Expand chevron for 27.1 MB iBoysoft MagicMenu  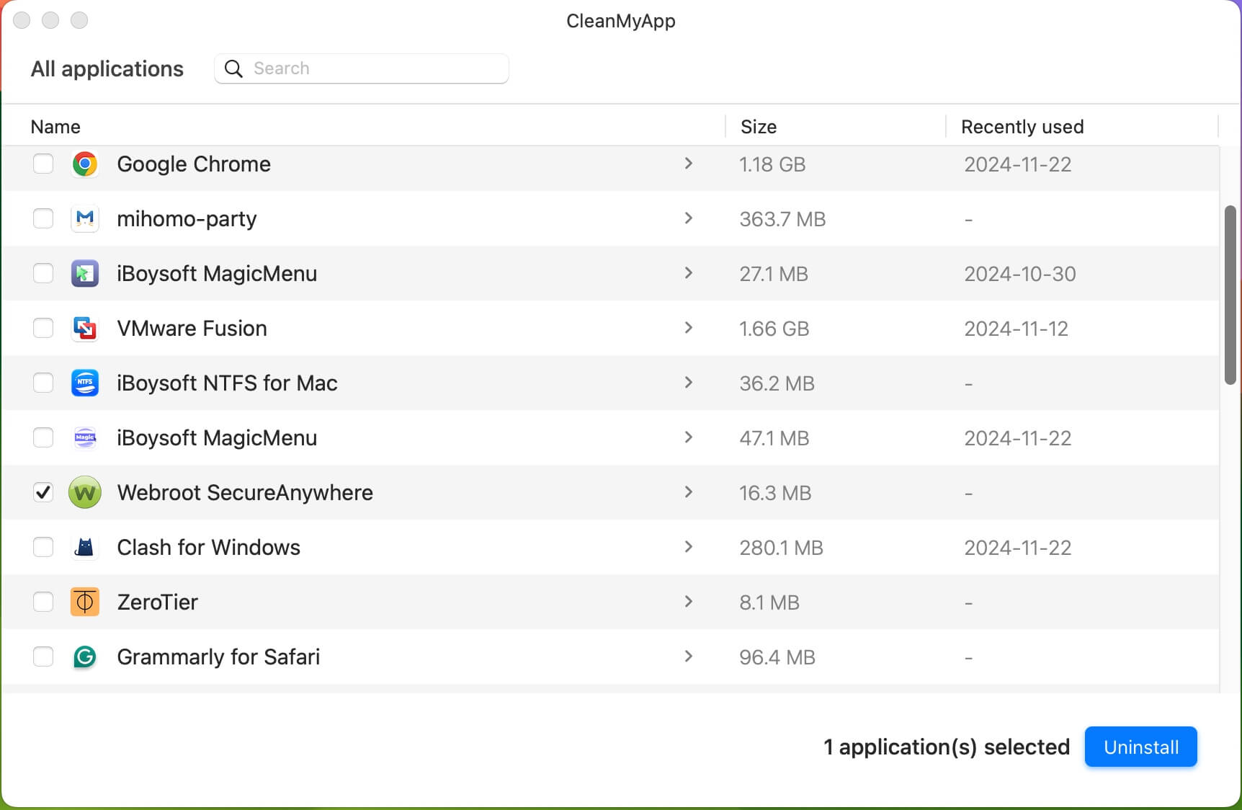689,273
